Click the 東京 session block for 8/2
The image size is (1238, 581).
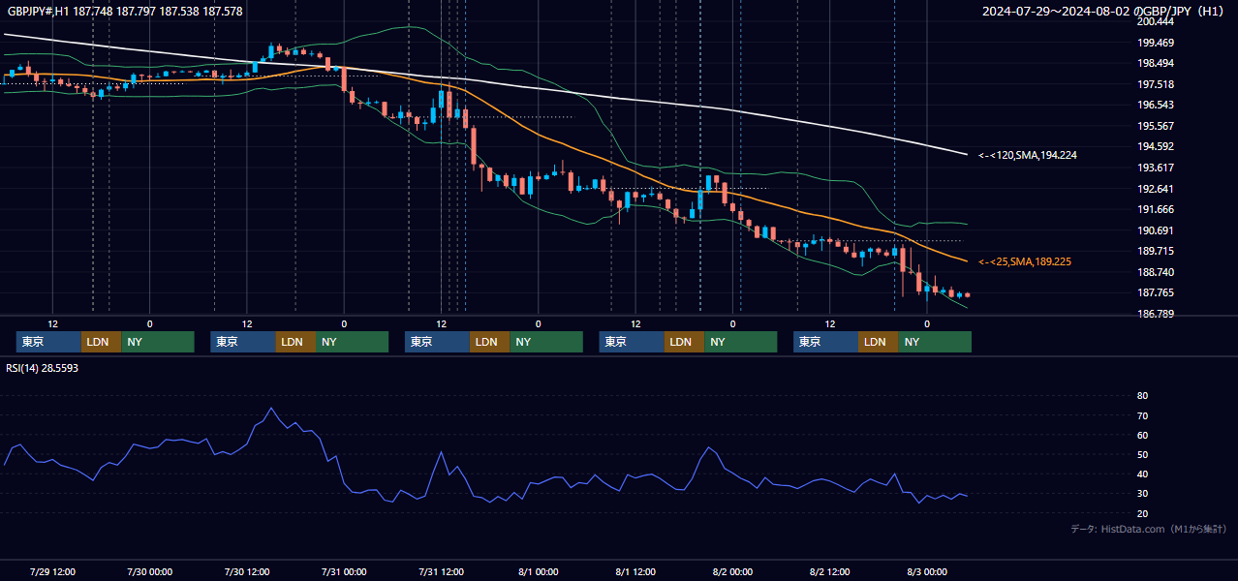(825, 342)
